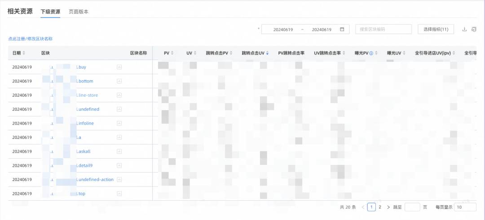
Task: Click 点此注册/修改区块名称 link
Action: pos(31,39)
